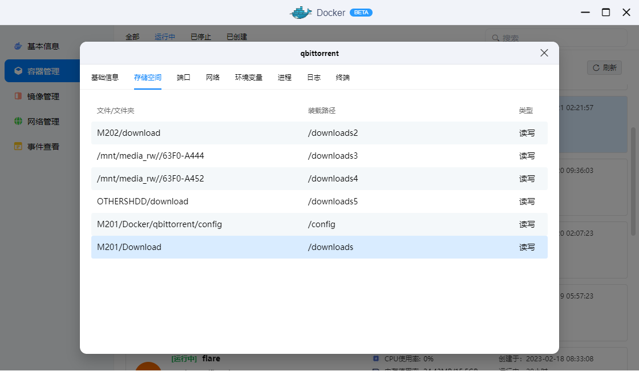The image size is (639, 371).
Task: Click the 装载路径 column header
Action: (322, 111)
